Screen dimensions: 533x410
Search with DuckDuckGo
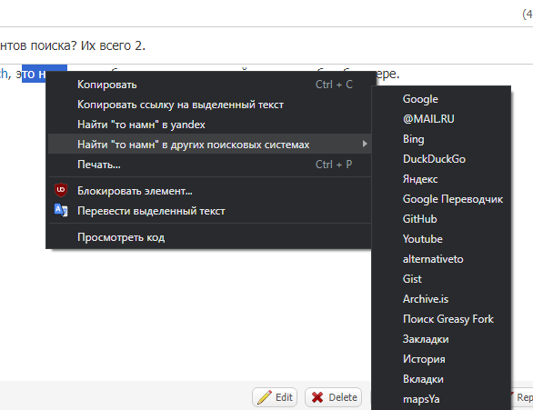[x=441, y=159]
